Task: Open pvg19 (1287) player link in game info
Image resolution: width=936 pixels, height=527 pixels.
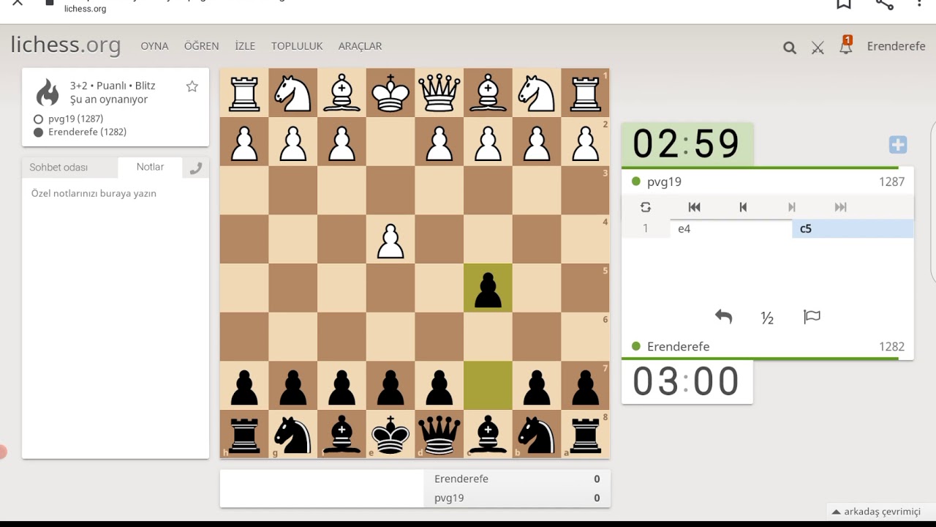Action: click(x=75, y=119)
